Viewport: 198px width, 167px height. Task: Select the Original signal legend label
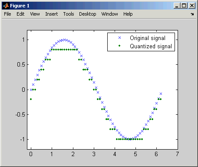(148, 38)
